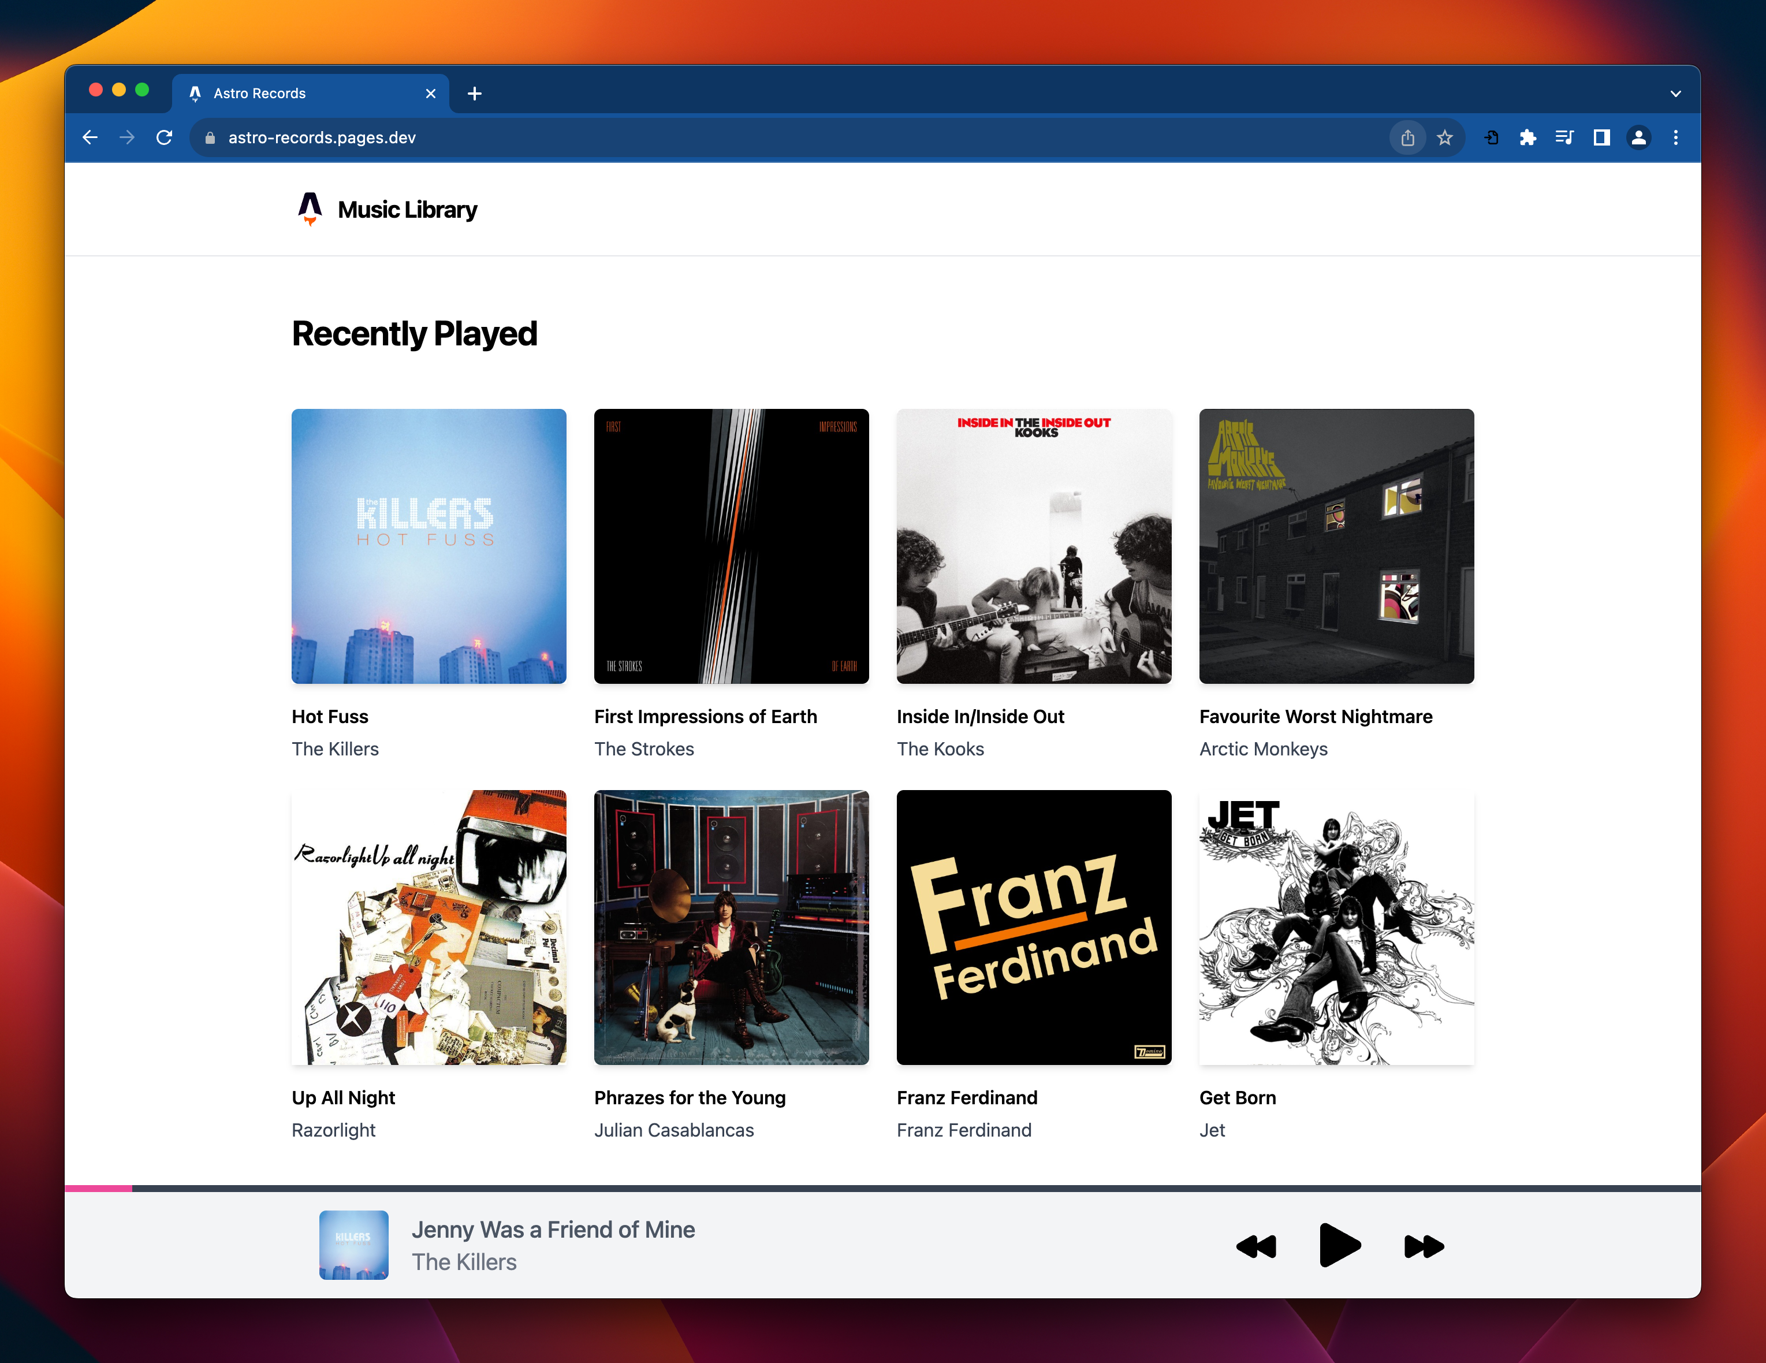This screenshot has width=1766, height=1363.
Task: Expand the tab search chevron
Action: click(x=1675, y=94)
